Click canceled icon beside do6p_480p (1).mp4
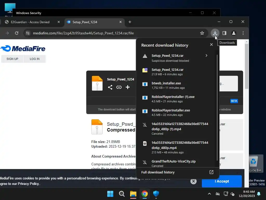This screenshot has height=200, width=266. pyautogui.click(x=145, y=125)
